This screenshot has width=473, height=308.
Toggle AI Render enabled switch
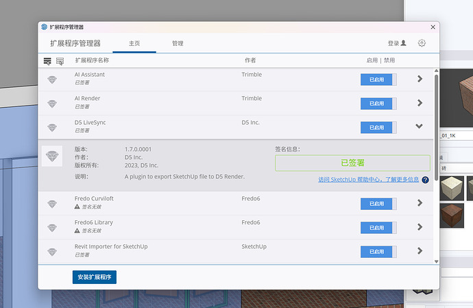(378, 104)
